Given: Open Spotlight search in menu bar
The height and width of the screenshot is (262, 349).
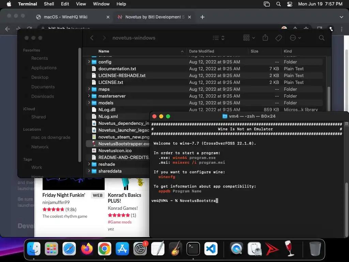Looking at the screenshot, I should 278,4.
